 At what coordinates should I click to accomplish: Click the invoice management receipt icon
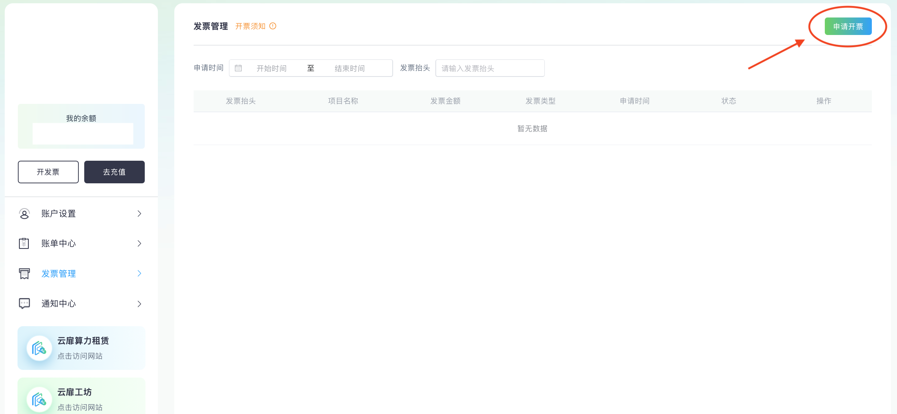(x=24, y=274)
